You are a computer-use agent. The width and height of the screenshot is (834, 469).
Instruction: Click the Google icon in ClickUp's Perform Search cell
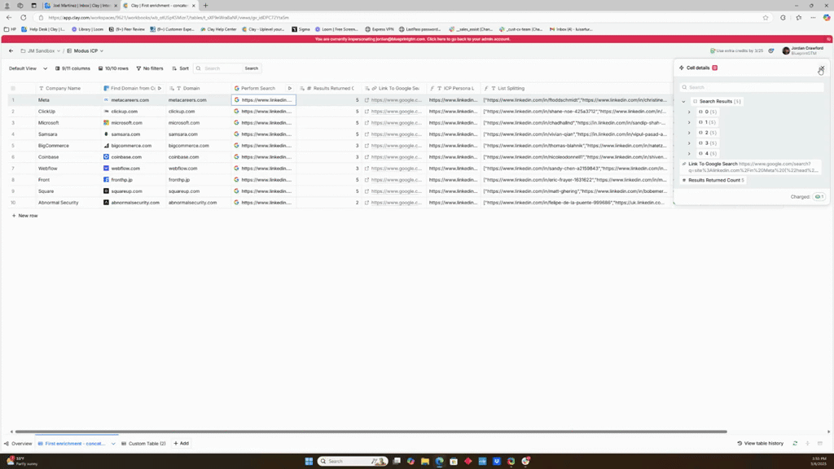(237, 112)
